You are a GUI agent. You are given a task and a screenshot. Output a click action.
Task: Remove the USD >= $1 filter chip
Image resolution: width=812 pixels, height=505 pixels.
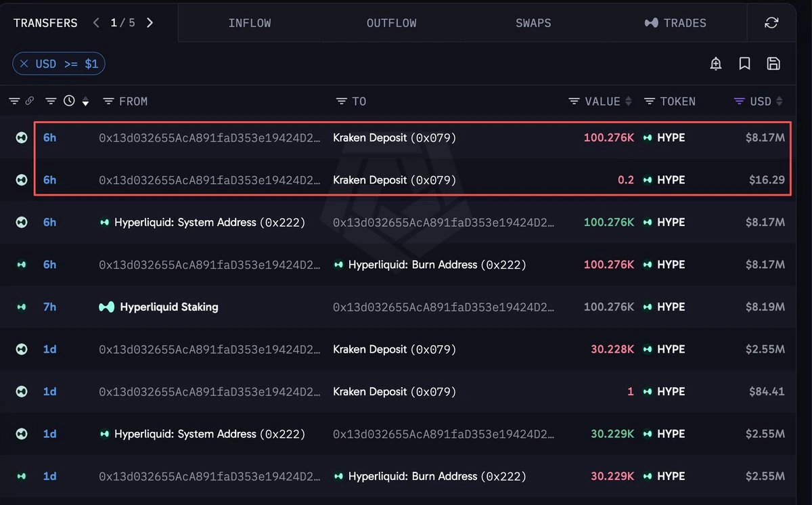click(24, 64)
